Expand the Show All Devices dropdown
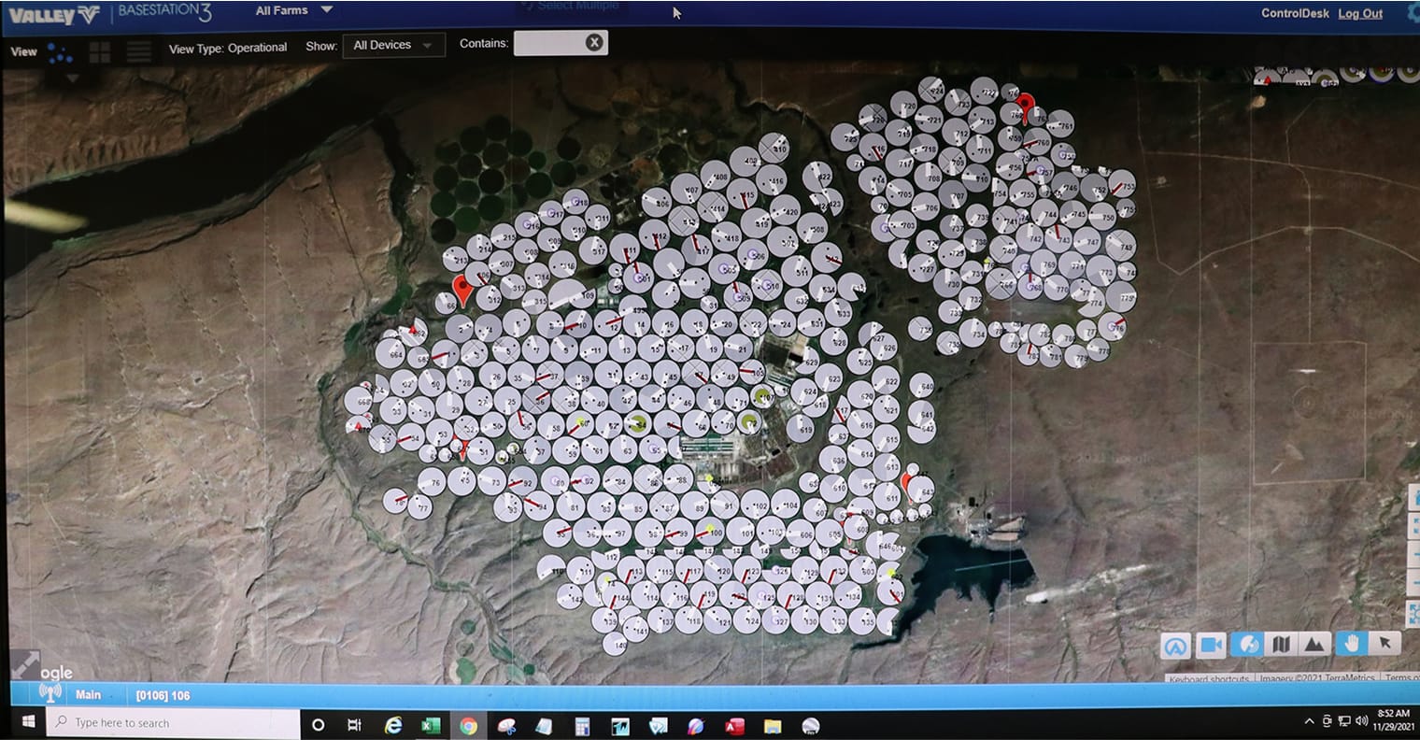Viewport: 1420px width, 740px height. tap(393, 45)
